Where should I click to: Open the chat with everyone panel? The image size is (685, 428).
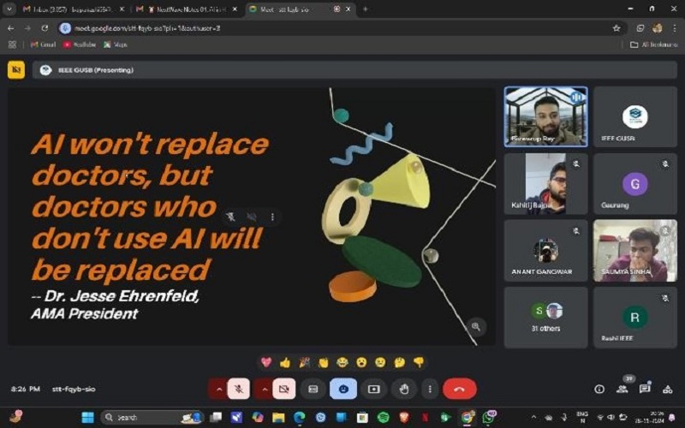point(645,389)
